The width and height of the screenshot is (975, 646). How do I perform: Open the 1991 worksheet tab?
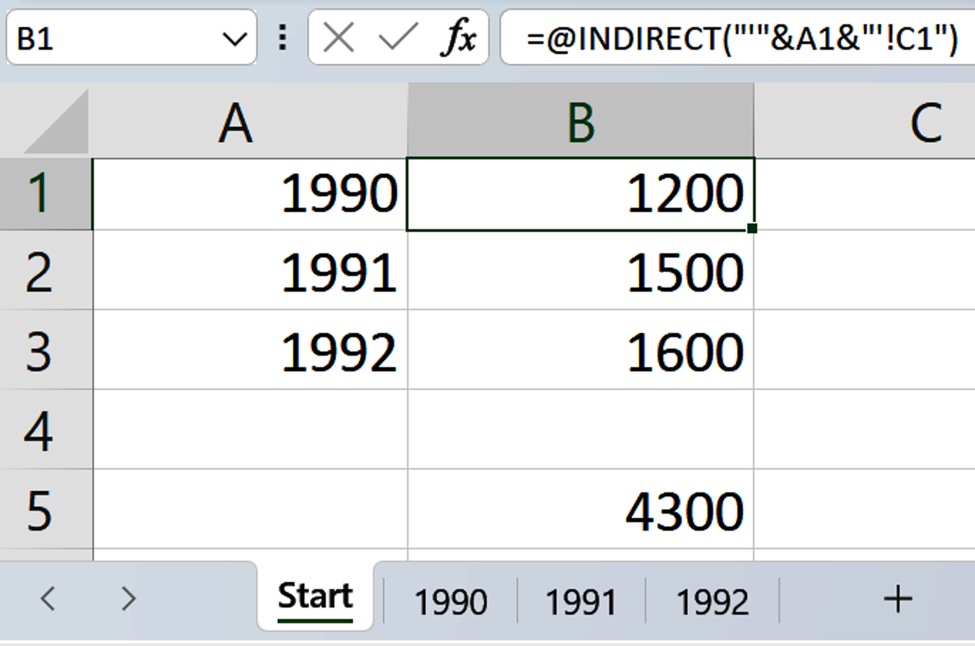click(581, 601)
